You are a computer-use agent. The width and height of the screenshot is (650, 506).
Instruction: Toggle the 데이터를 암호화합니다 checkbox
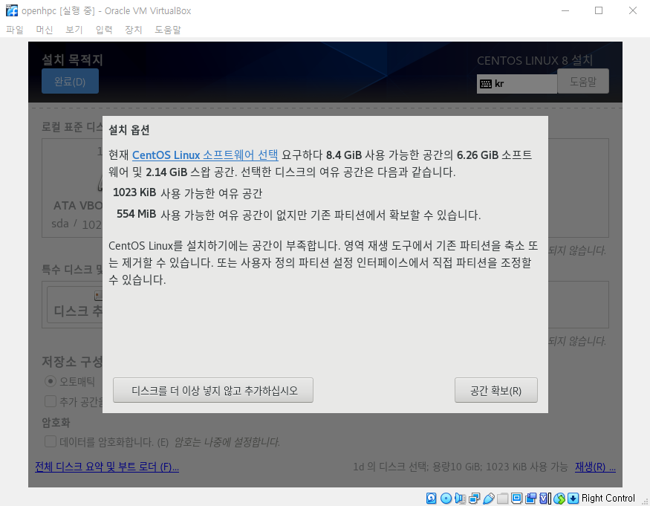click(x=51, y=441)
